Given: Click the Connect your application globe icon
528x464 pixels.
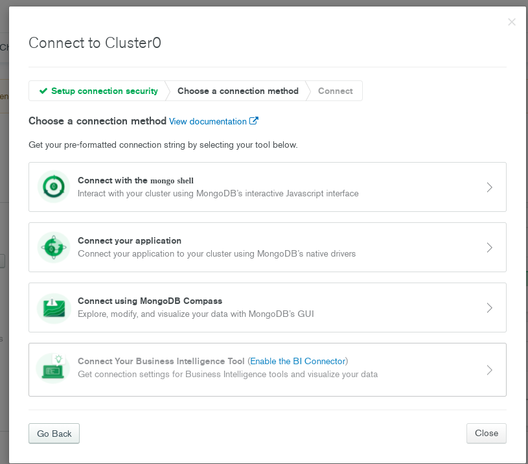Looking at the screenshot, I should pos(54,247).
